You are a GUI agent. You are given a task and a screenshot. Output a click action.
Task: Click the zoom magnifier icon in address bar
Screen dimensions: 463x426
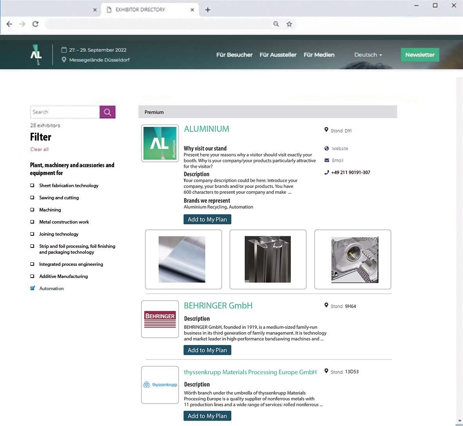coord(276,24)
